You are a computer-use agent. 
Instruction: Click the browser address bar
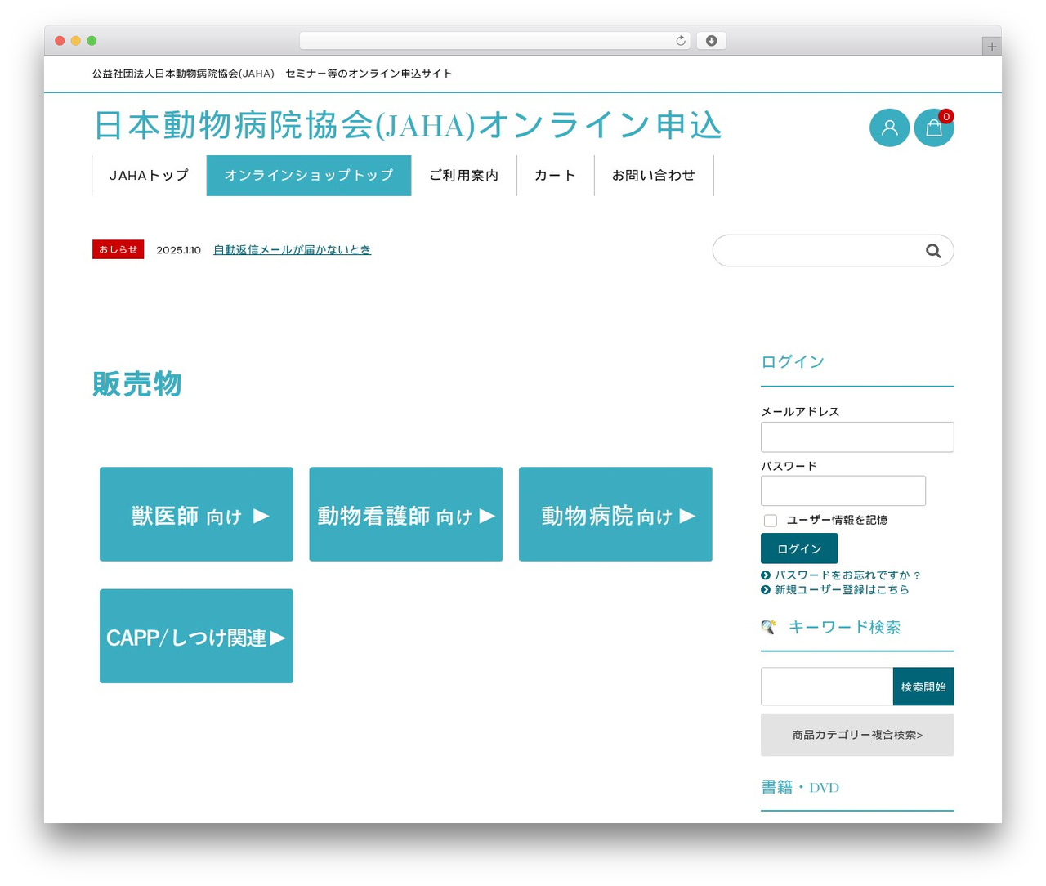[494, 41]
